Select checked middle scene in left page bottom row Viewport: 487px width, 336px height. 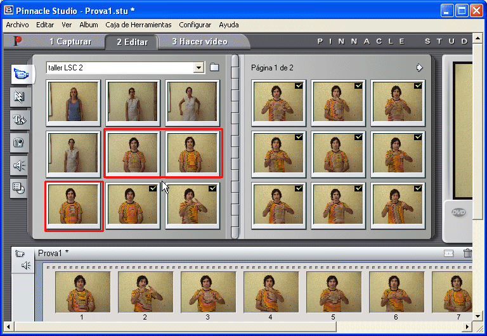[133, 205]
